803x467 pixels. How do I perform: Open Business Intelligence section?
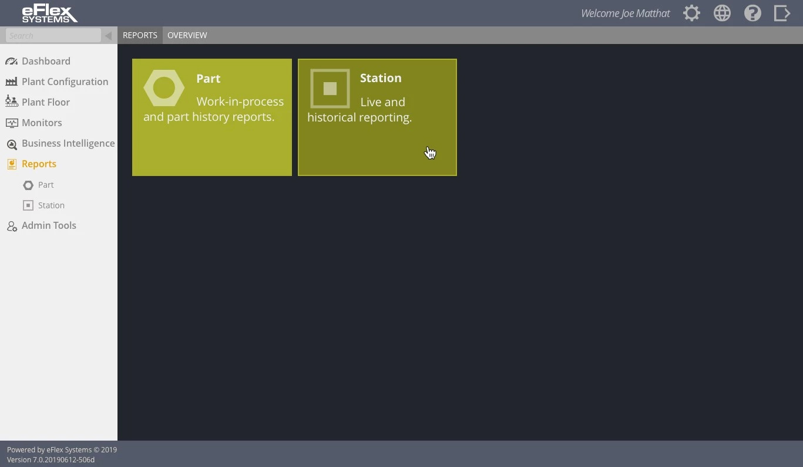click(x=68, y=143)
